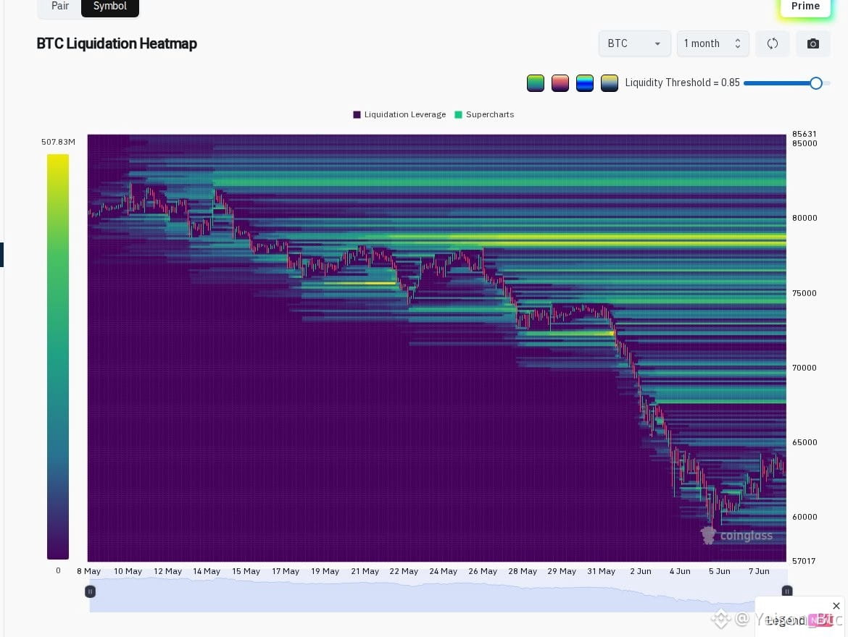Click the 60000 price axis label
The width and height of the screenshot is (848, 637).
805,517
